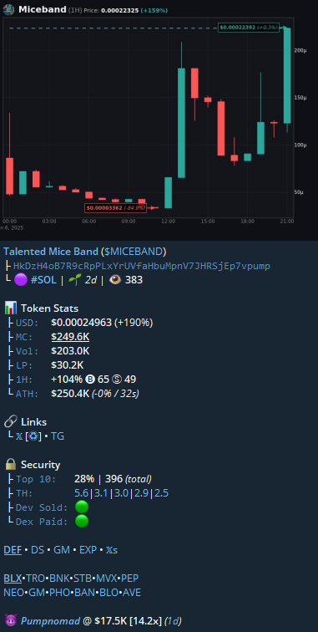Viewport: 318px width, 632px height.
Task: Open the Pumpnomad caller link
Action: click(x=50, y=620)
